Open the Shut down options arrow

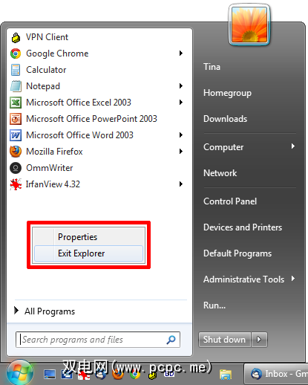259,340
